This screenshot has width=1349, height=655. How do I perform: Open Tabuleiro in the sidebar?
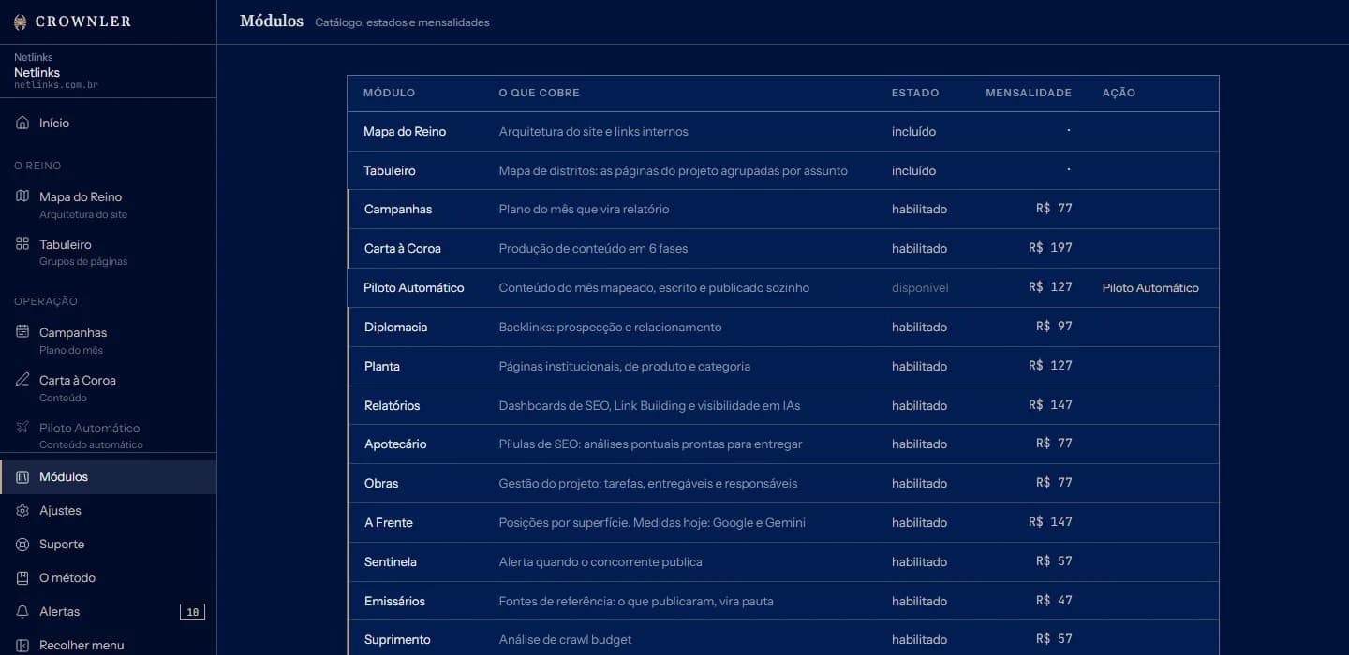click(108, 253)
